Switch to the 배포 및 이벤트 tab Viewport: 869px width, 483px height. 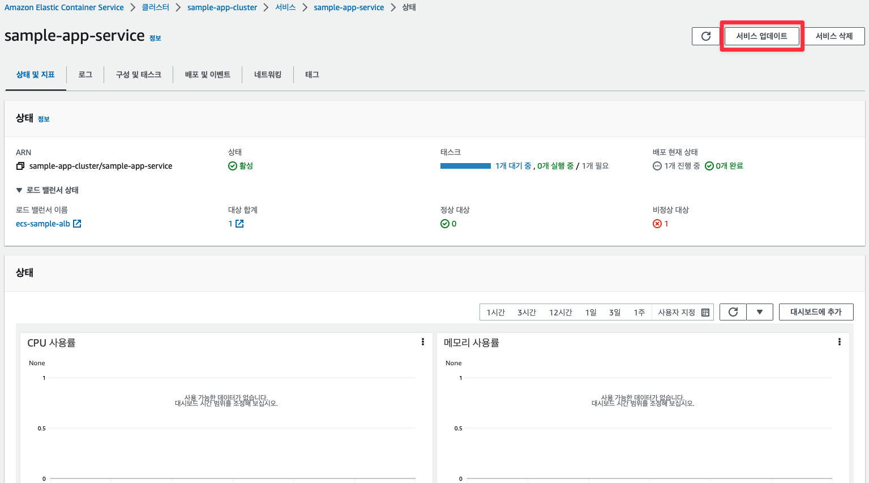tap(208, 75)
